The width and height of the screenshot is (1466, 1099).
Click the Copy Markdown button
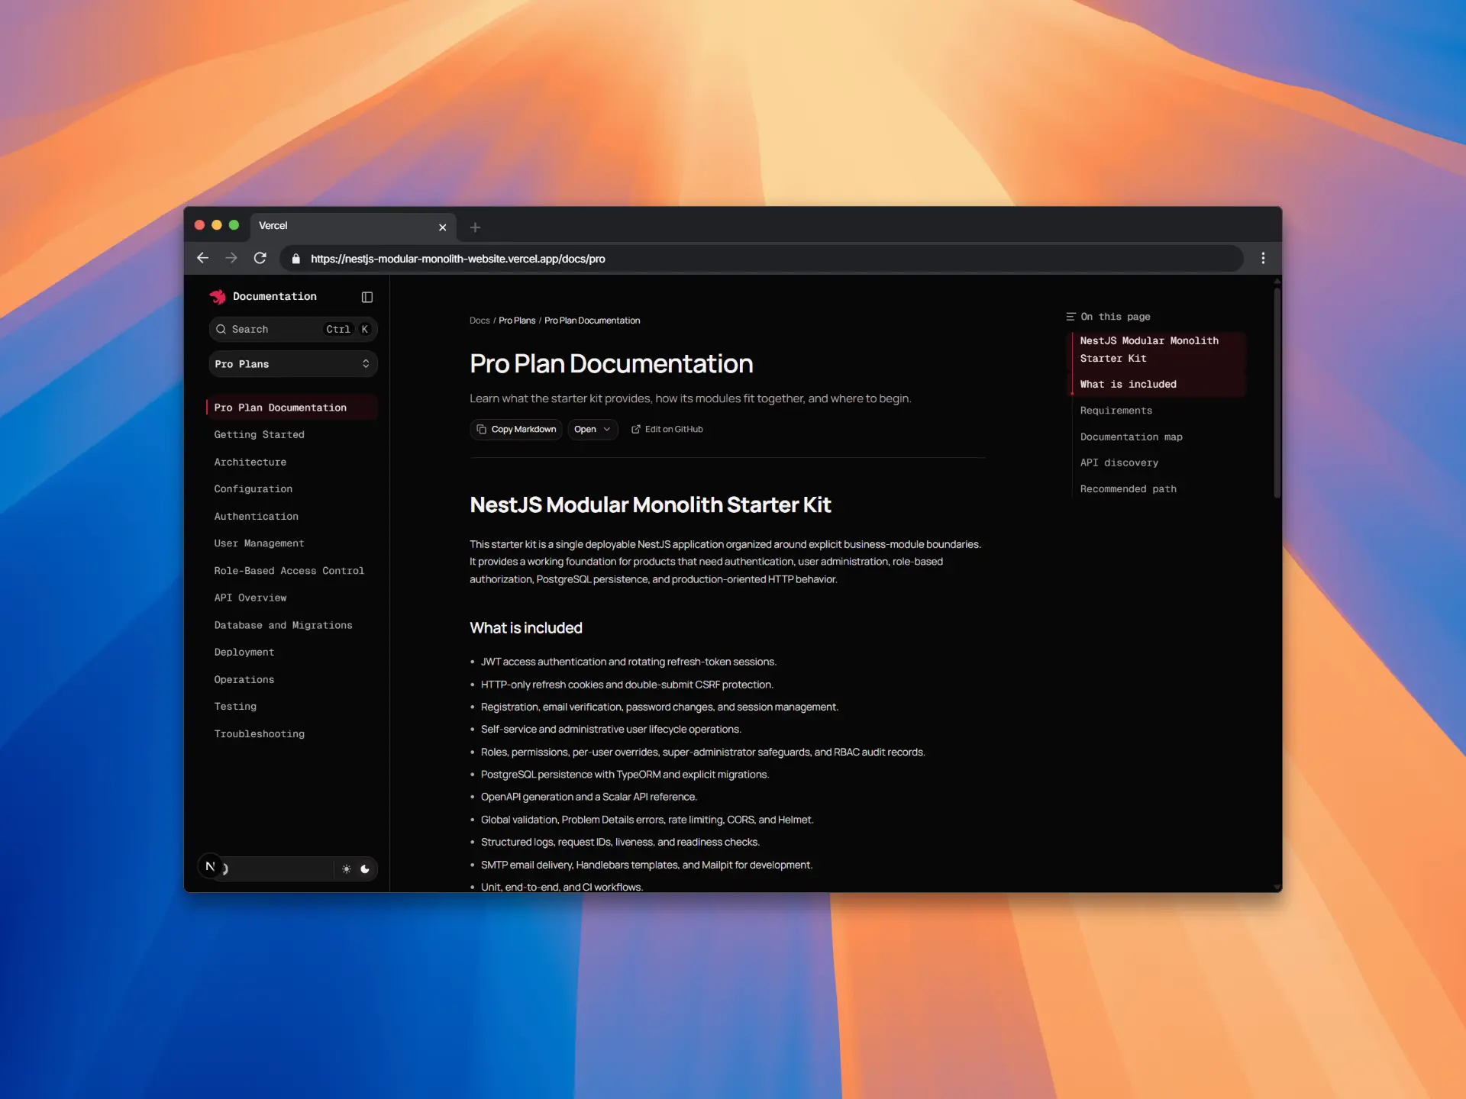tap(516, 430)
